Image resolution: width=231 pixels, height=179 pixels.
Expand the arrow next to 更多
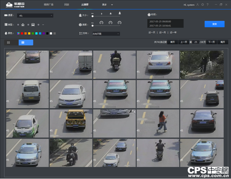[112, 5]
